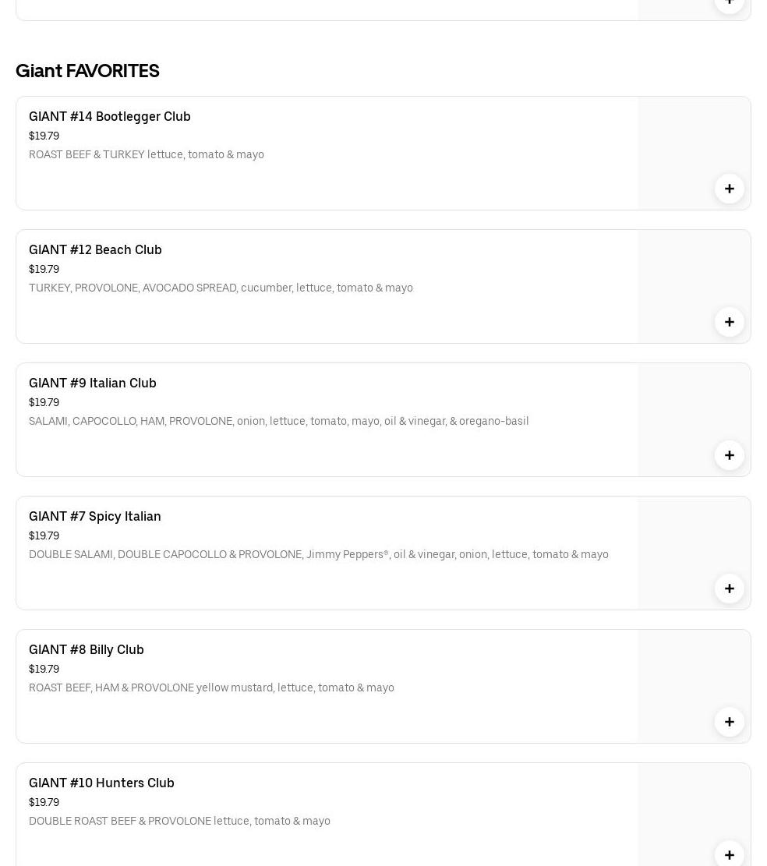Click the Giant FAVORITES section heading
This screenshot has width=767, height=866.
[x=87, y=71]
